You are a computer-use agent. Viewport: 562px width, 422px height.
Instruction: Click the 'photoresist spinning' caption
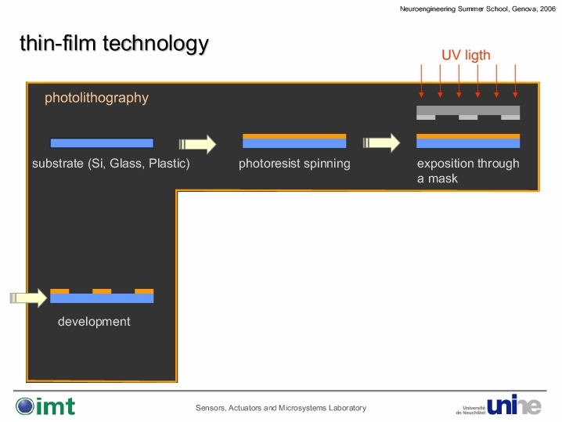294,164
